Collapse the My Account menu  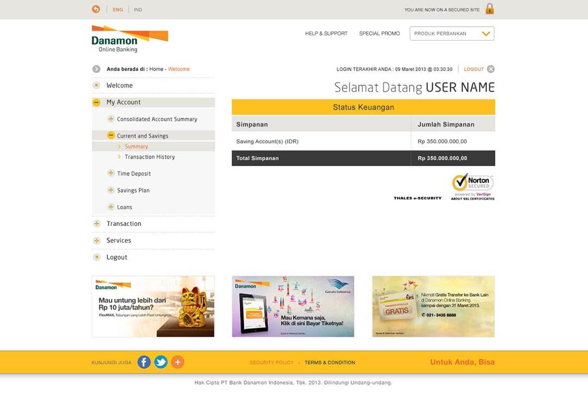(x=96, y=102)
